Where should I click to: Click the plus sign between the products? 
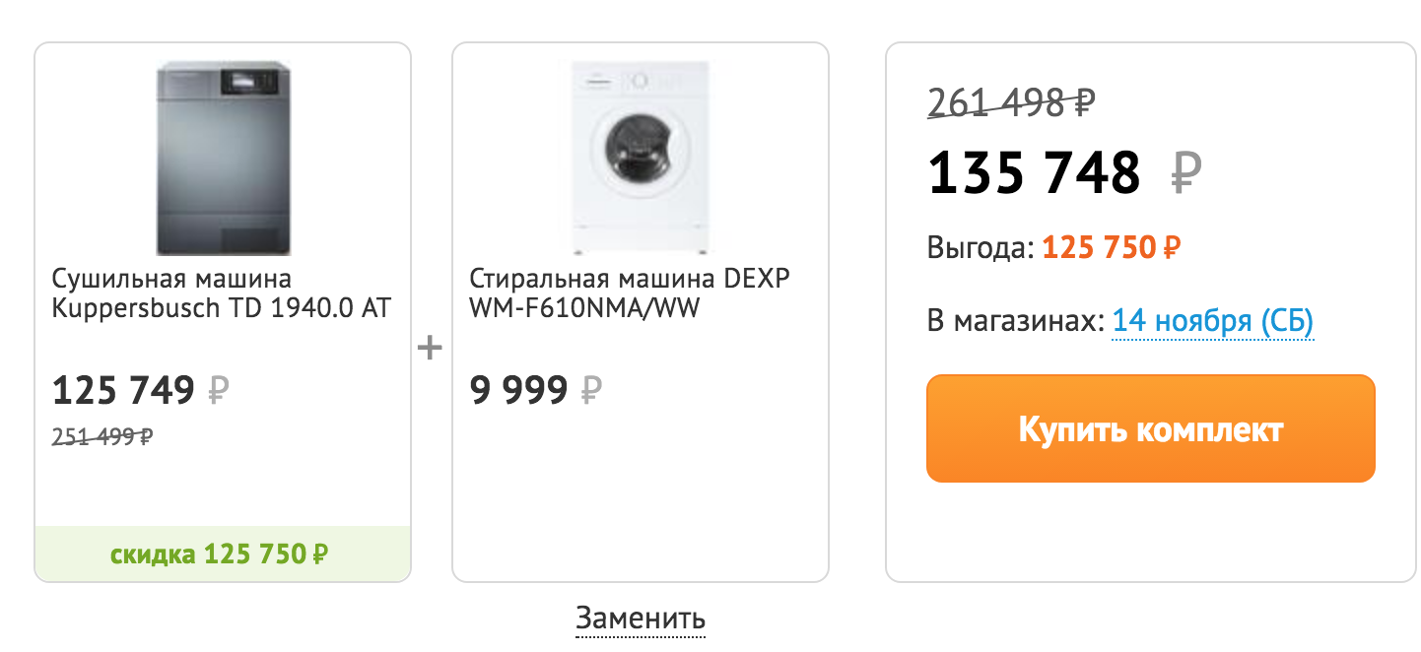tap(430, 348)
